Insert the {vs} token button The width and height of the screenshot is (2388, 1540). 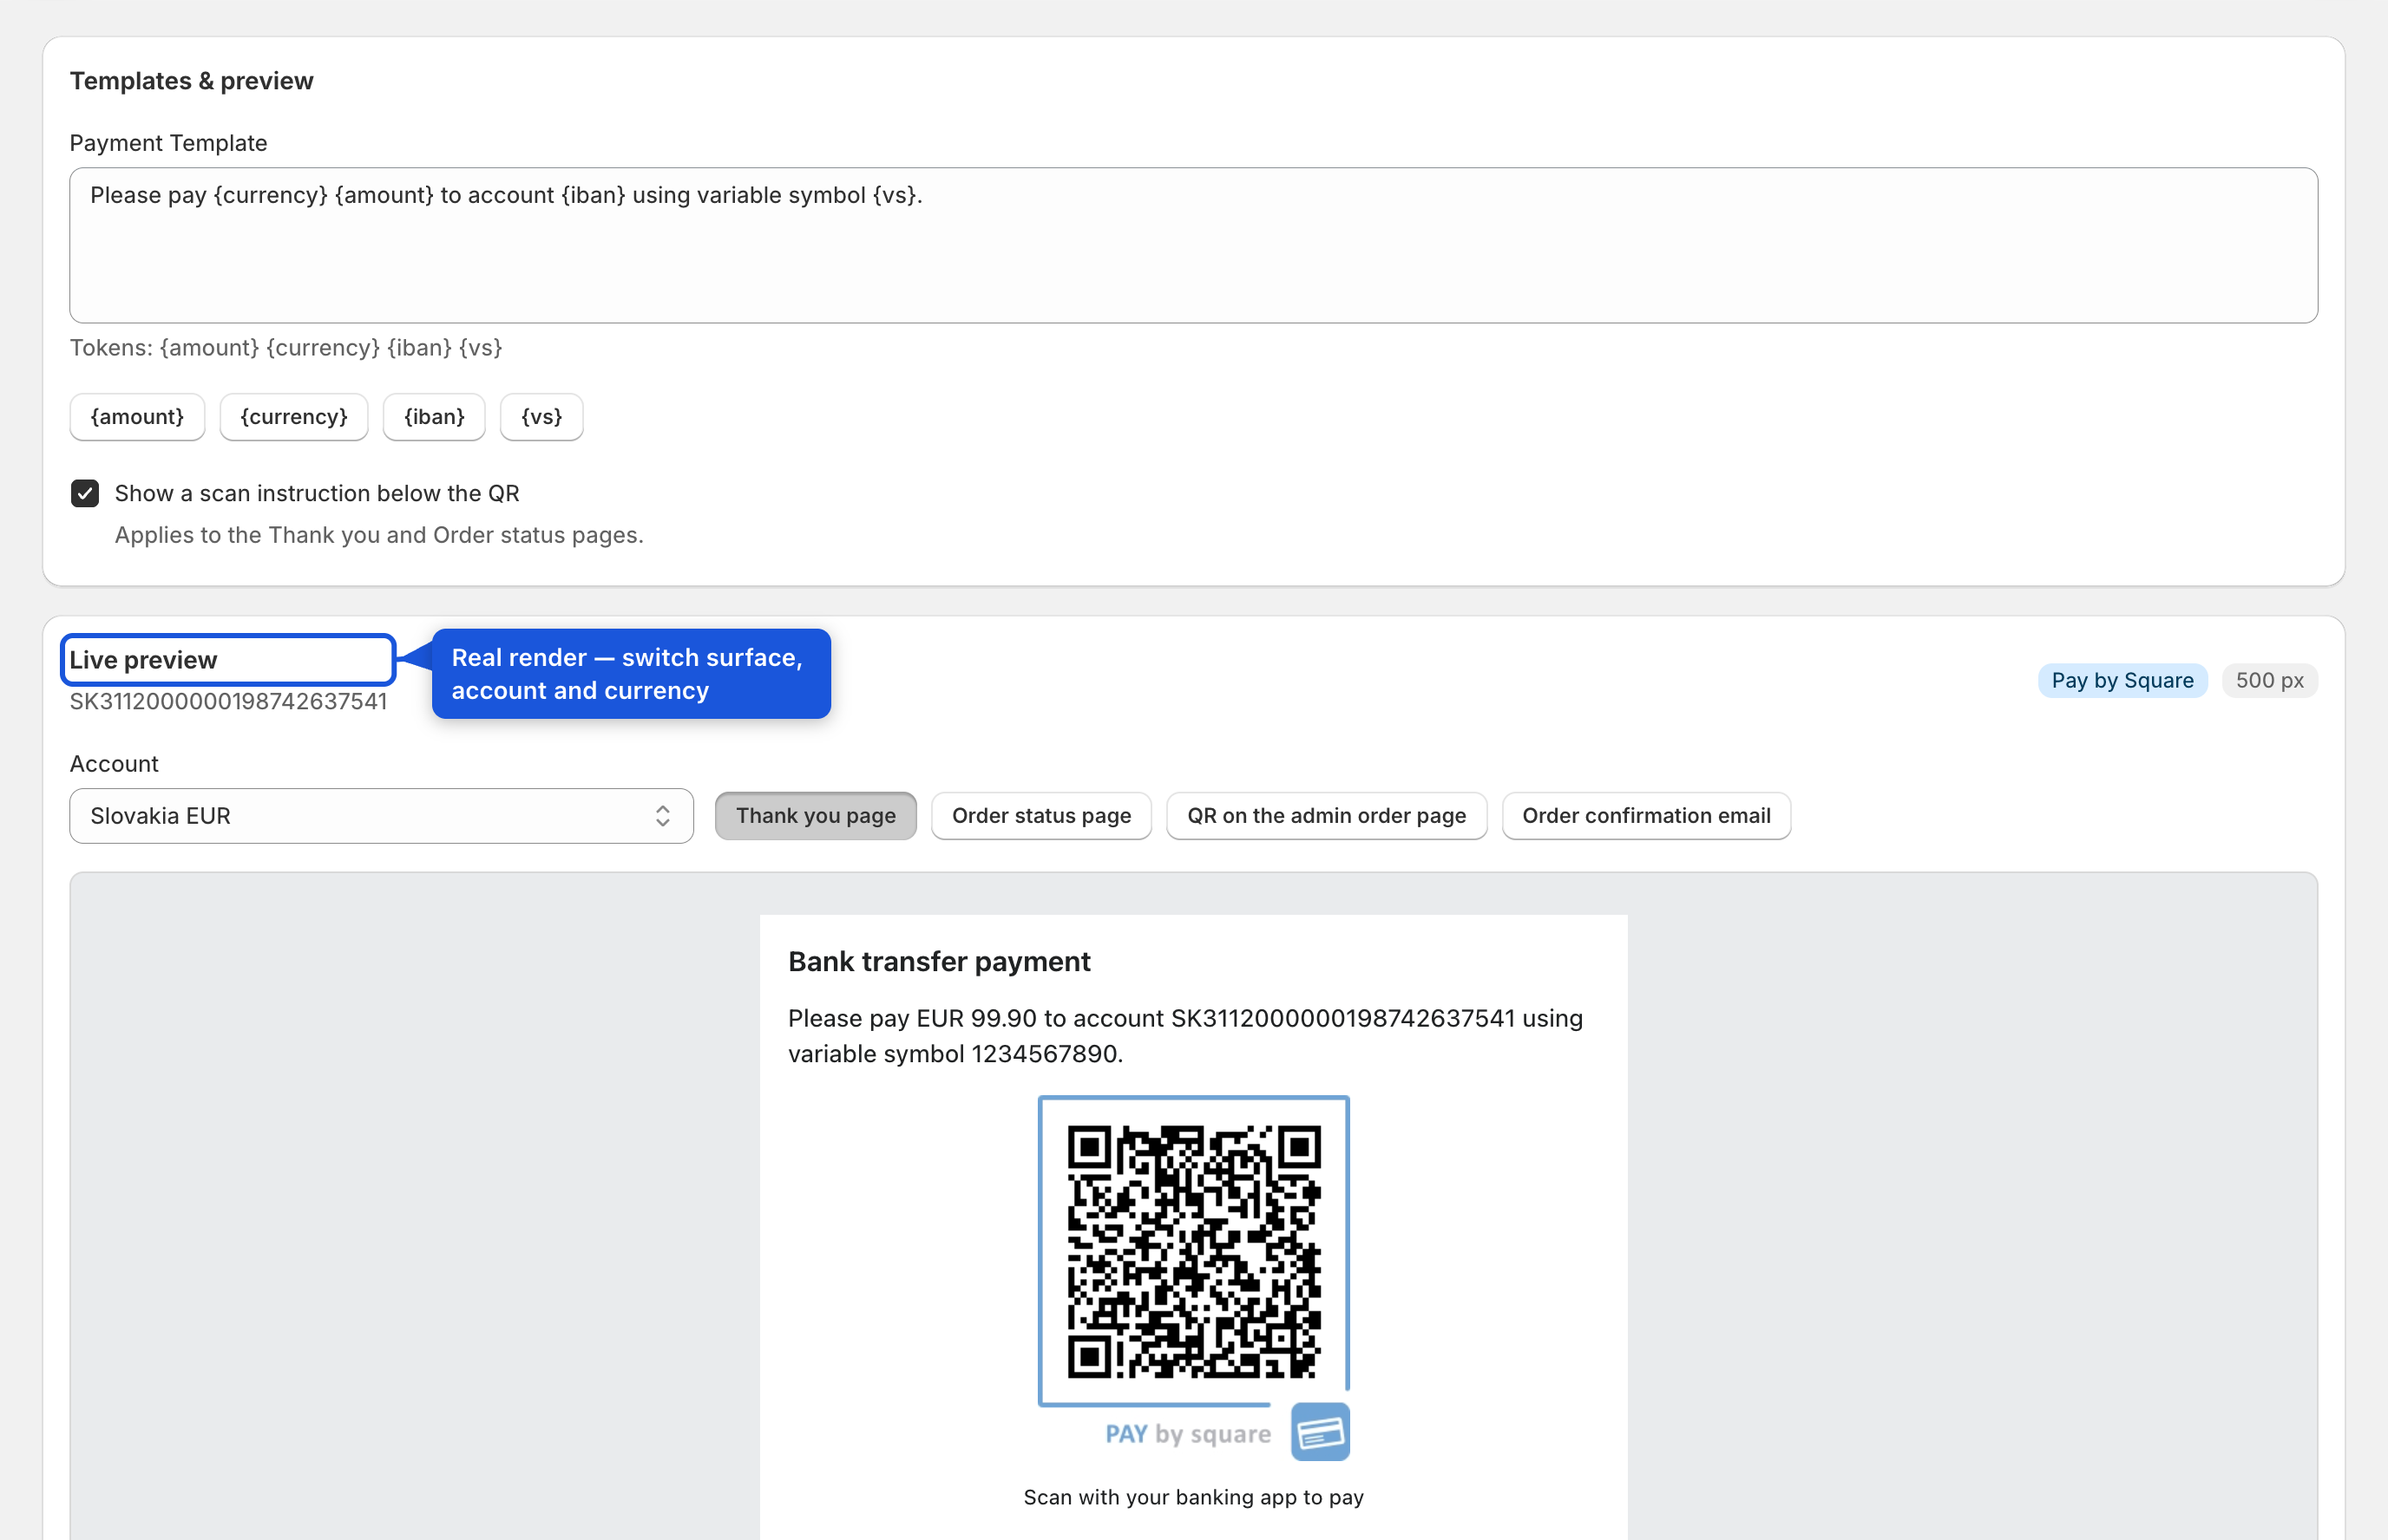pos(541,417)
